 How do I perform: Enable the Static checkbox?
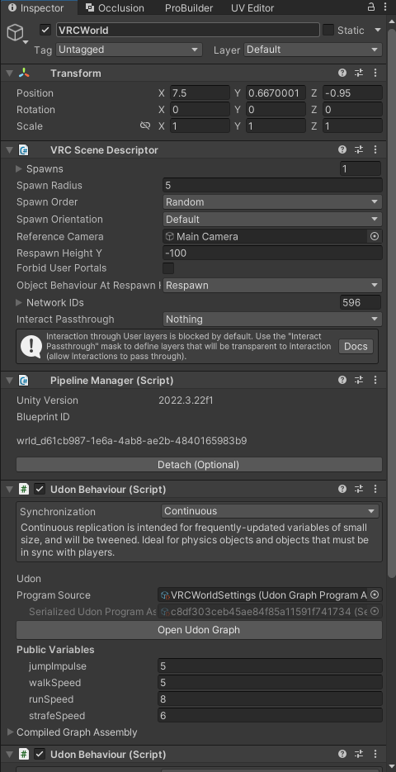click(328, 30)
